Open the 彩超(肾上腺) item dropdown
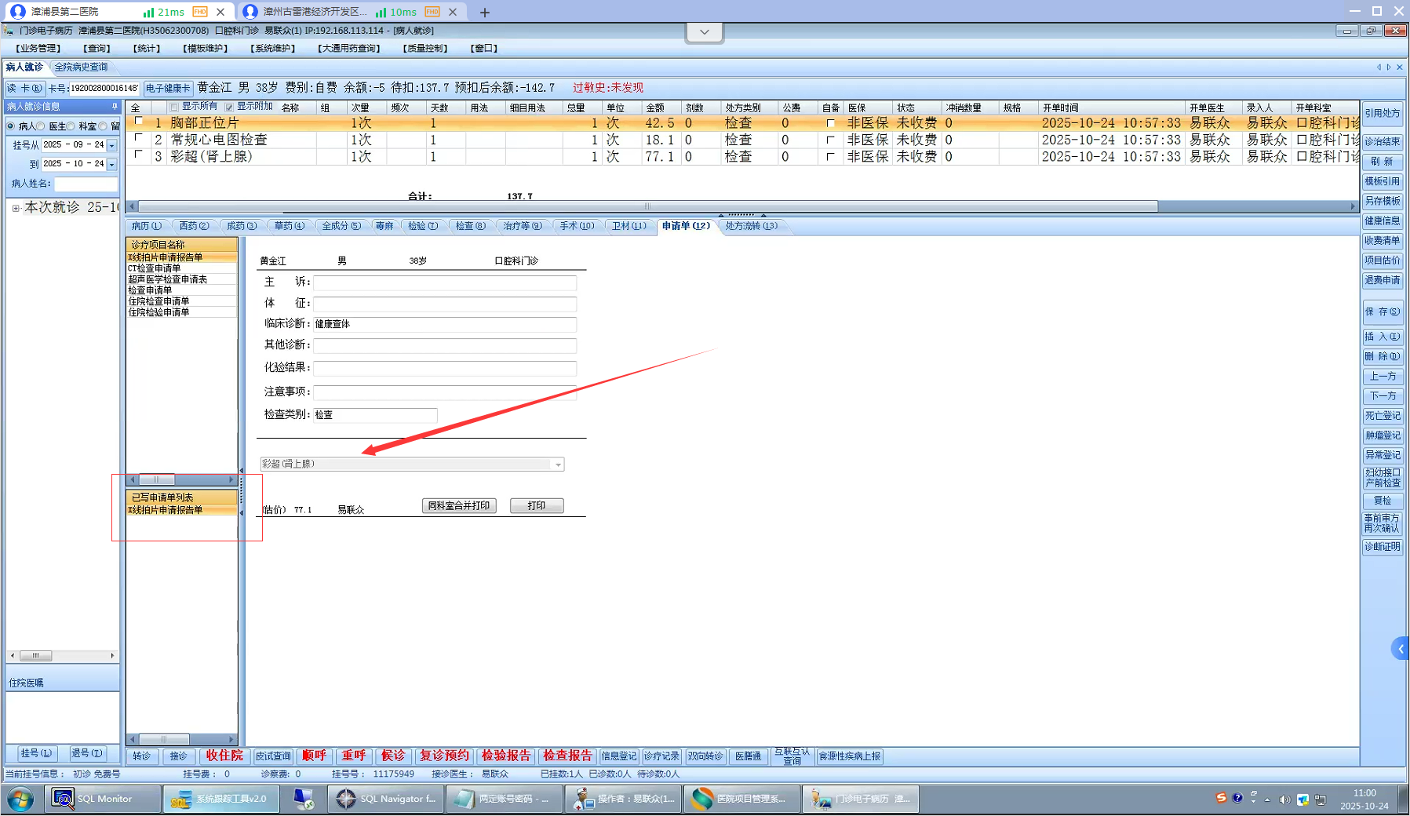Screen dimensions: 1410x816 click(558, 464)
